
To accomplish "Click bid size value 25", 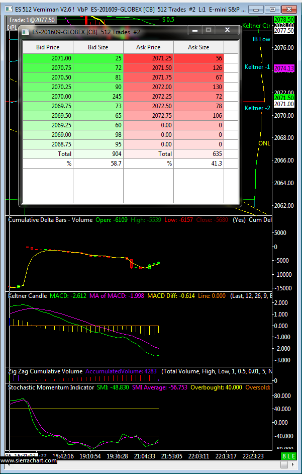I will click(98, 58).
